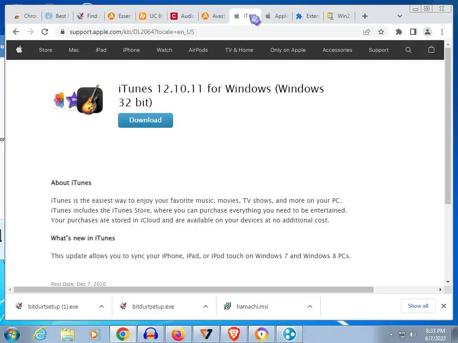Viewport: 458px width, 343px height.
Task: Click the network tray icon
Action: point(402,335)
